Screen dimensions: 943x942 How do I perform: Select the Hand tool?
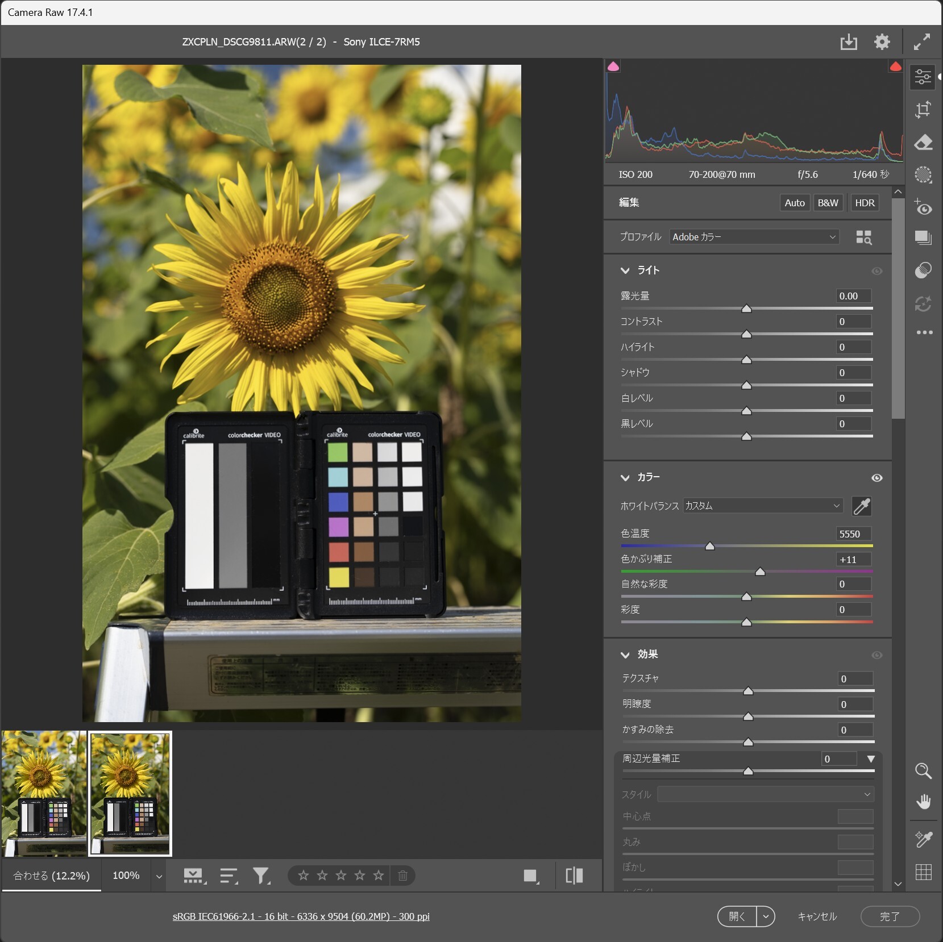pyautogui.click(x=923, y=802)
